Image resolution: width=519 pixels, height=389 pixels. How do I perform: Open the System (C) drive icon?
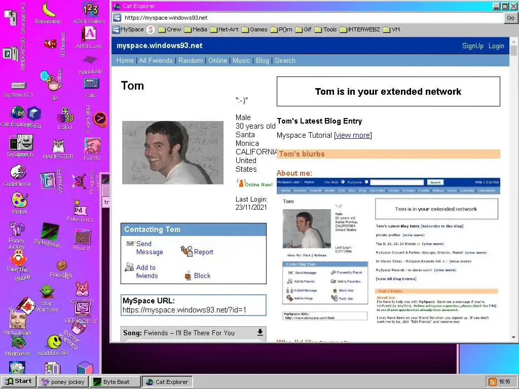coord(18,89)
